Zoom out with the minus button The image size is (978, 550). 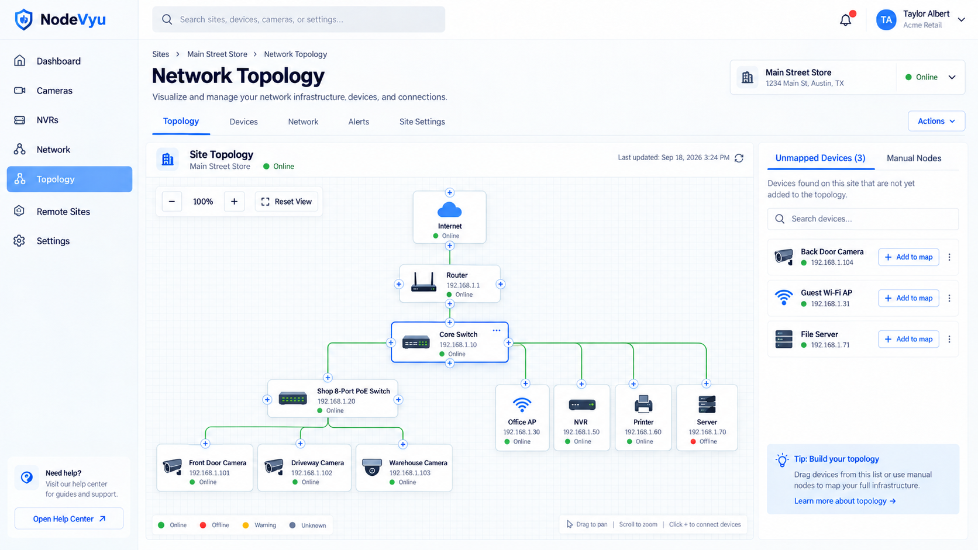(172, 202)
